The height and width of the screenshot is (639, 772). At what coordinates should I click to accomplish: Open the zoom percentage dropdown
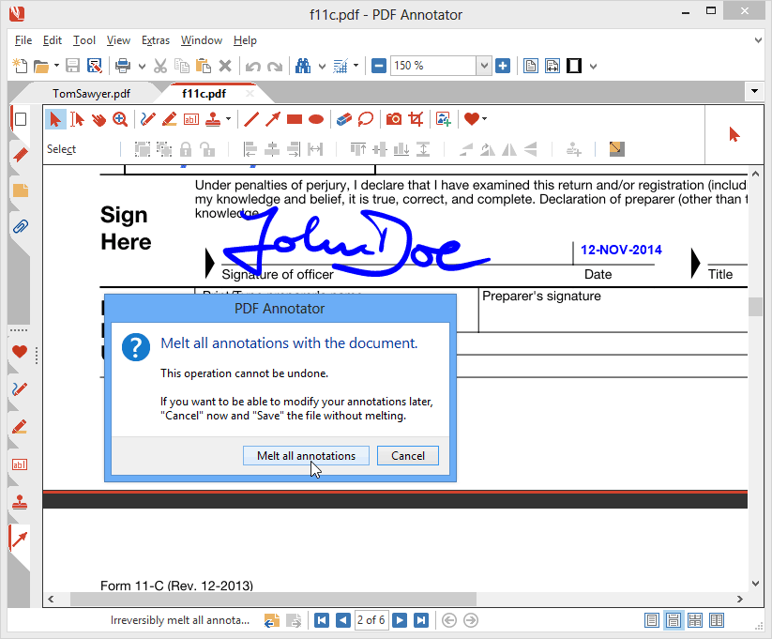(x=483, y=66)
